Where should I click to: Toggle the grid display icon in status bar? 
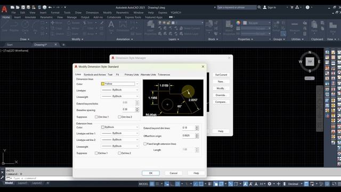click(x=152, y=184)
